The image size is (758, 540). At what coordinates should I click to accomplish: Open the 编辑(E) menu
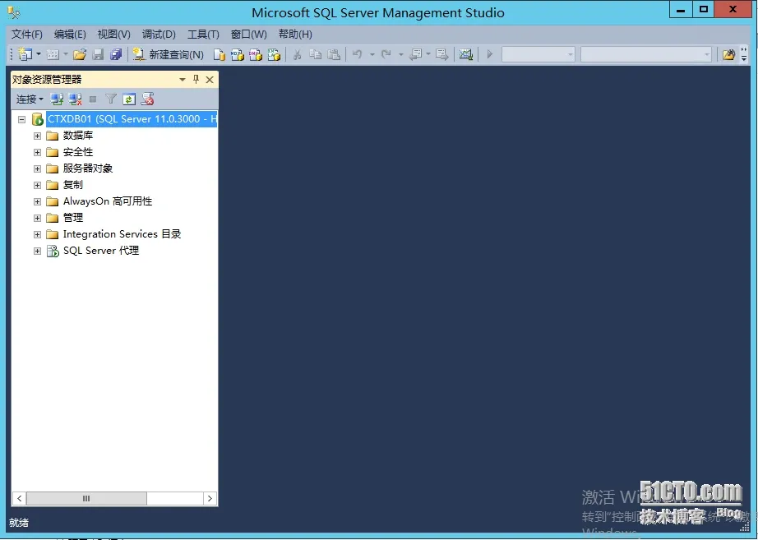click(70, 35)
